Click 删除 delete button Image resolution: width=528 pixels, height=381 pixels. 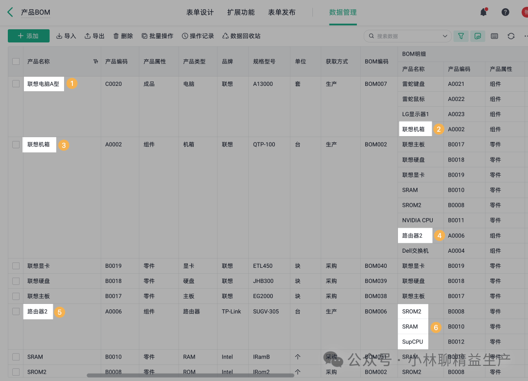tap(123, 36)
